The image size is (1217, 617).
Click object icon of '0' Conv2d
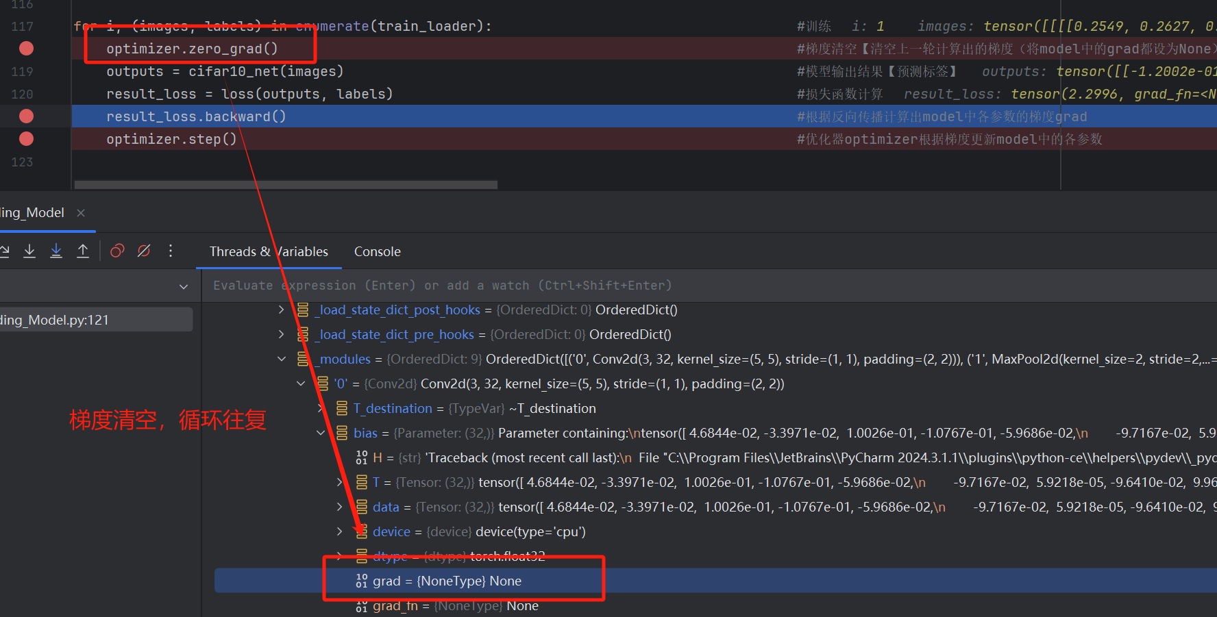pyautogui.click(x=323, y=384)
